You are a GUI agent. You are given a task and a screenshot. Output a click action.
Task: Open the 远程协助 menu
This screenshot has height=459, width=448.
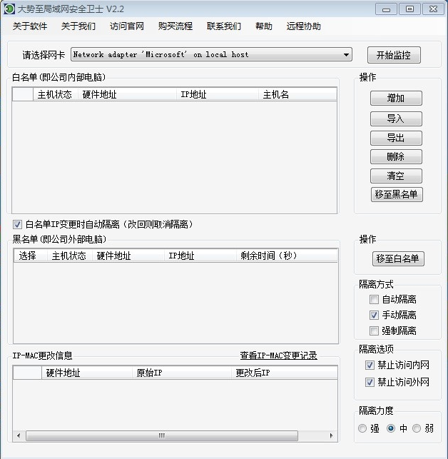coord(303,26)
